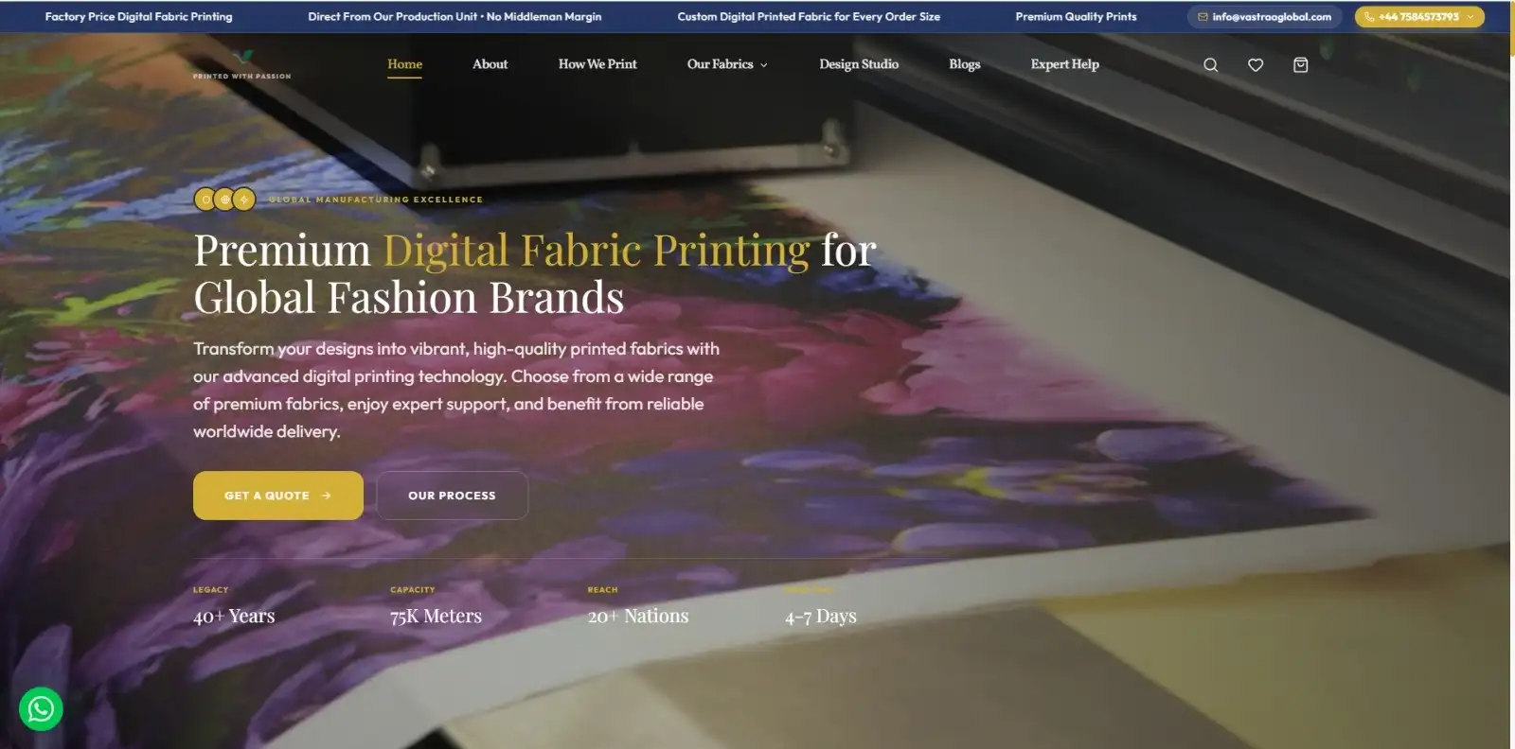Click the Our Process button
This screenshot has height=749, width=1515.
(x=453, y=496)
